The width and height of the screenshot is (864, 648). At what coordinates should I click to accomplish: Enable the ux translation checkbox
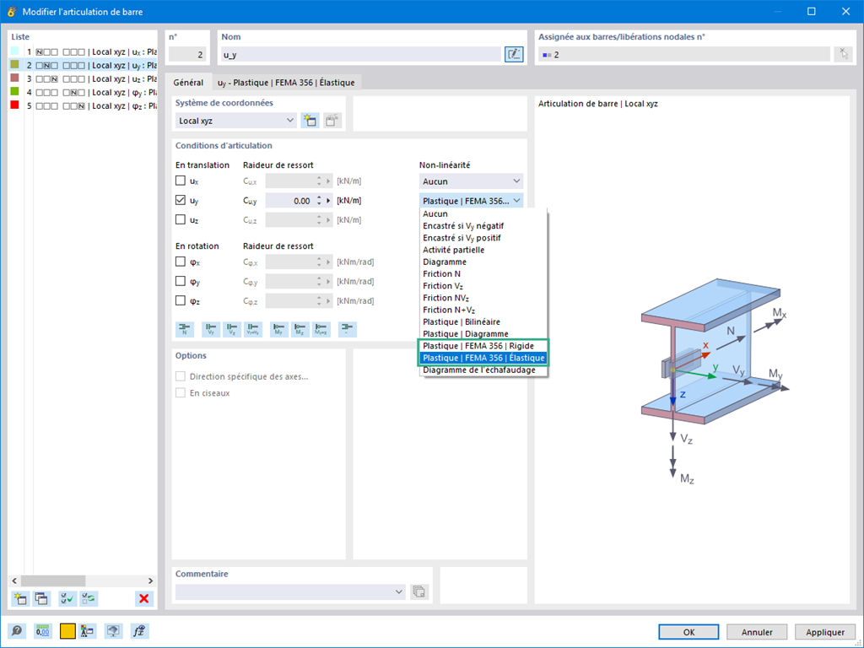click(182, 180)
